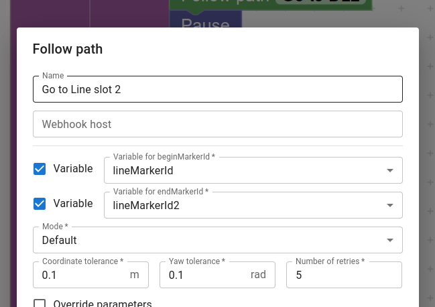This screenshot has width=435, height=307.
Task: Click the Mode dropdown arrow icon
Action: coord(390,240)
